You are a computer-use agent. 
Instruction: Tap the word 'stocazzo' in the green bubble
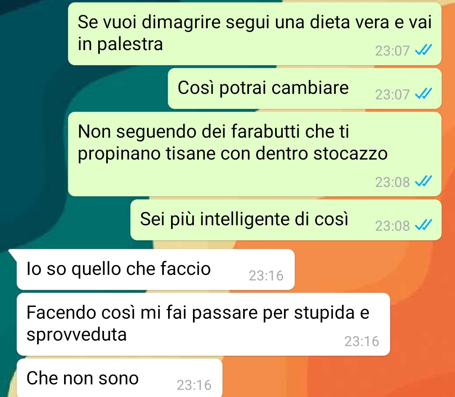coord(351,153)
